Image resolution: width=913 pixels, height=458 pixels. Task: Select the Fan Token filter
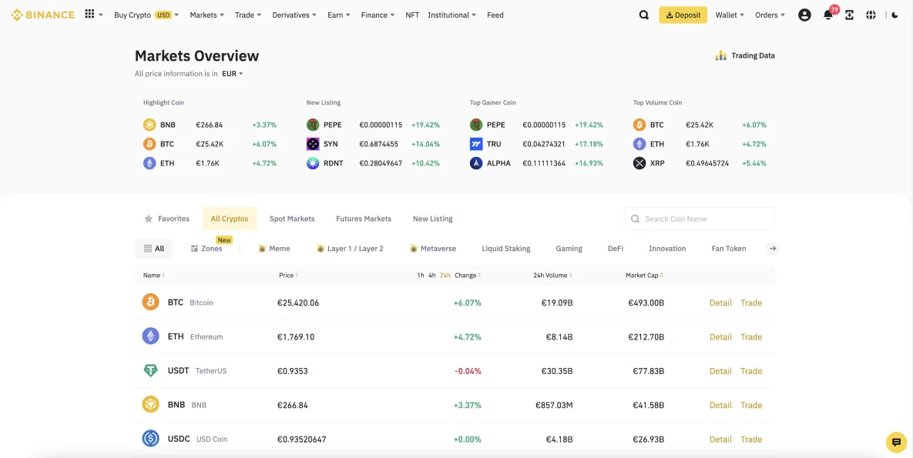click(x=728, y=249)
